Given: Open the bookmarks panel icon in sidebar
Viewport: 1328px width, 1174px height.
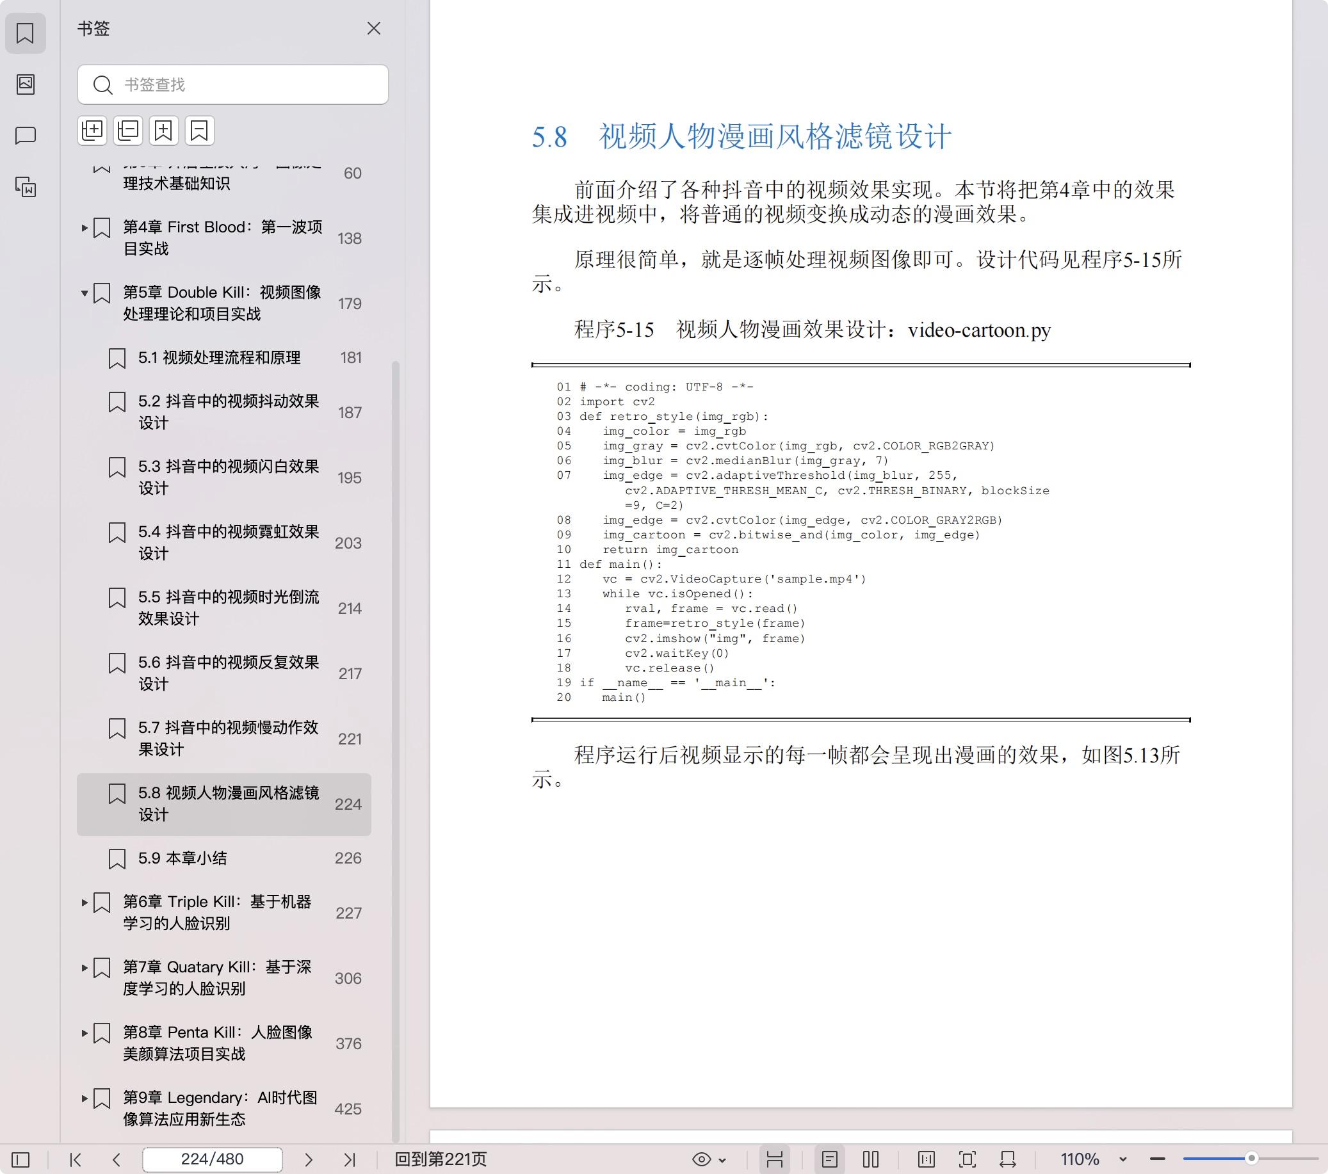Looking at the screenshot, I should [26, 33].
